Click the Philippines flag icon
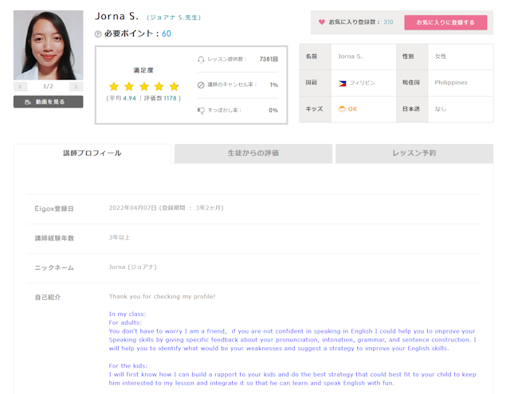 [x=342, y=84]
